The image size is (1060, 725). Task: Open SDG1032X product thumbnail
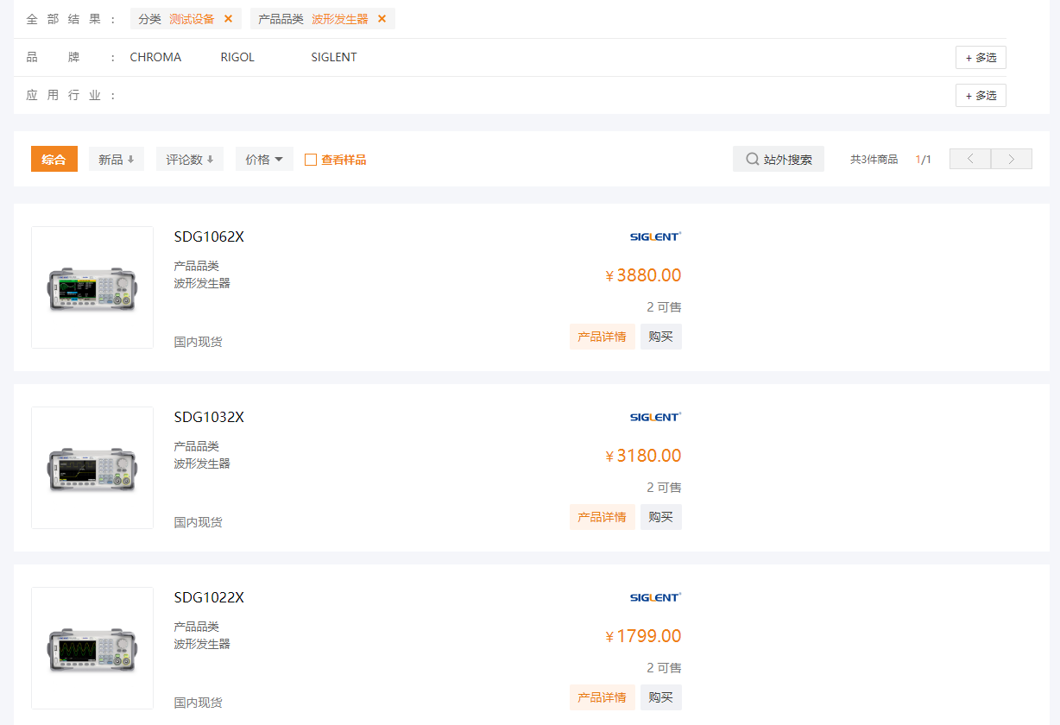tap(92, 468)
